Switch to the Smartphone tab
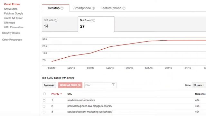Viewport: 206px width, 116px height. 82,8
